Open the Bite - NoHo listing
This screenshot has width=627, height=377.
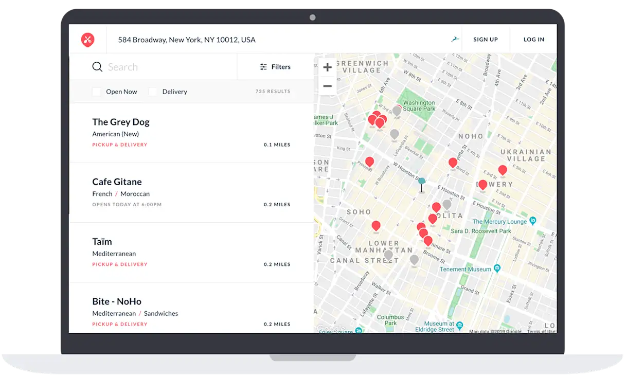click(117, 301)
